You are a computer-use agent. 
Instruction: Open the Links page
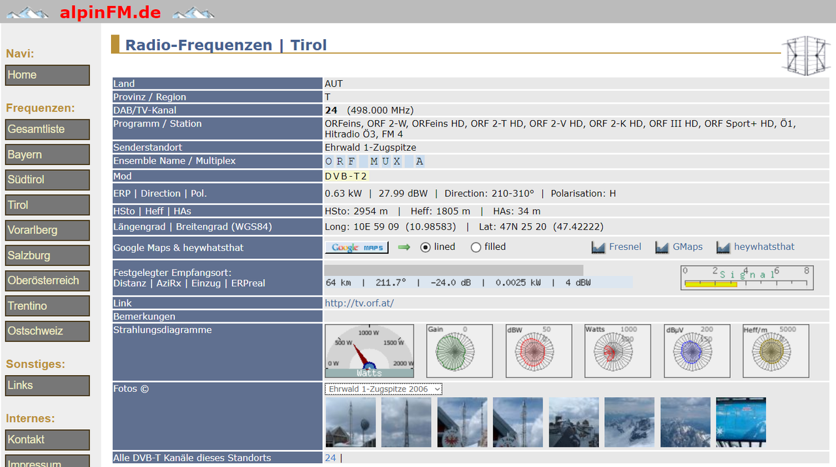[x=48, y=385]
